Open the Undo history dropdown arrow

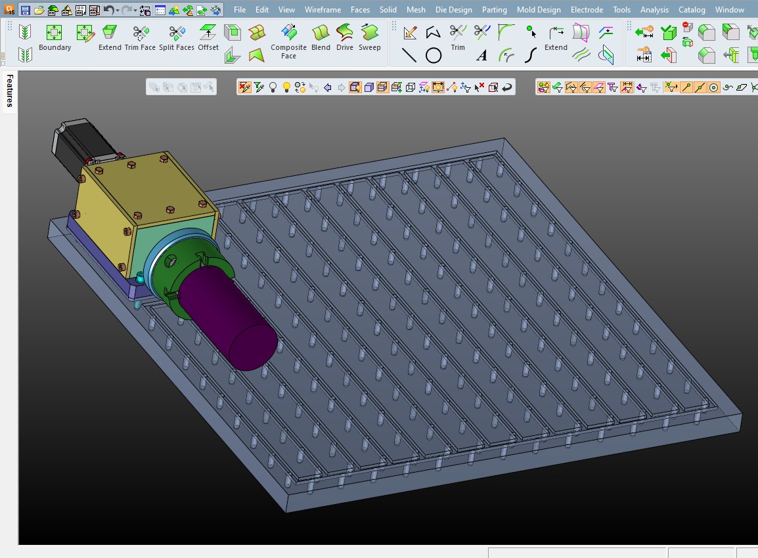[118, 10]
